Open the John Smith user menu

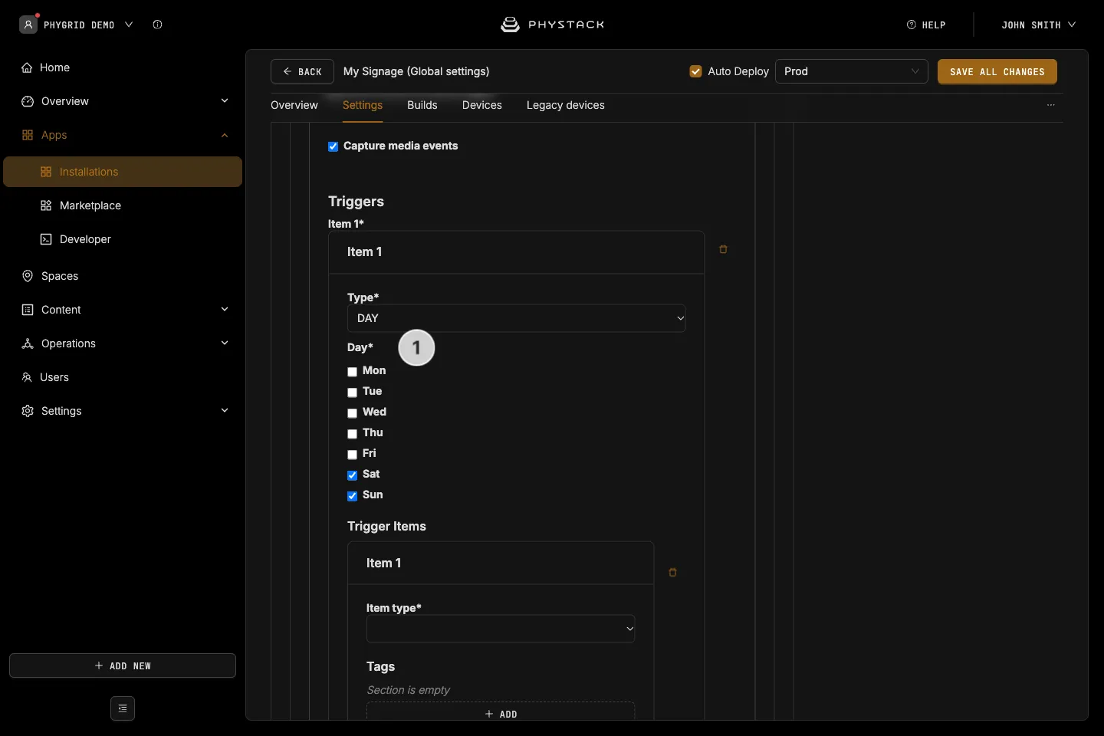(x=1038, y=25)
